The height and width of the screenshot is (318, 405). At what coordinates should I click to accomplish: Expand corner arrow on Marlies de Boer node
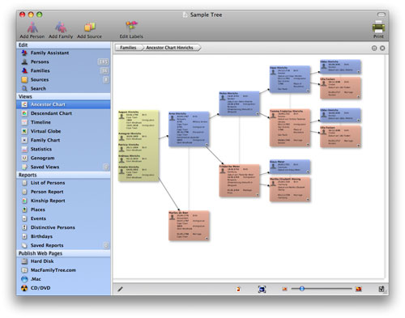207,238
